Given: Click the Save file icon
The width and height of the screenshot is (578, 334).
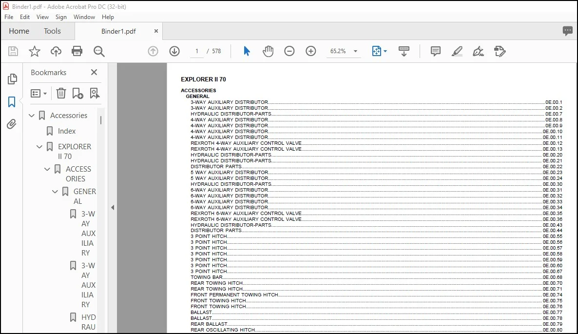Looking at the screenshot, I should click(13, 51).
